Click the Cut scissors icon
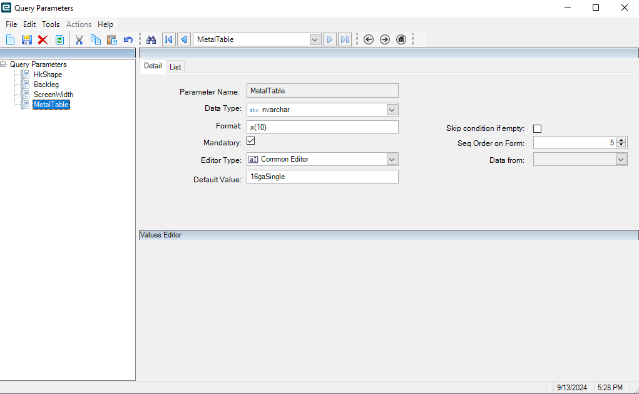 pos(79,39)
